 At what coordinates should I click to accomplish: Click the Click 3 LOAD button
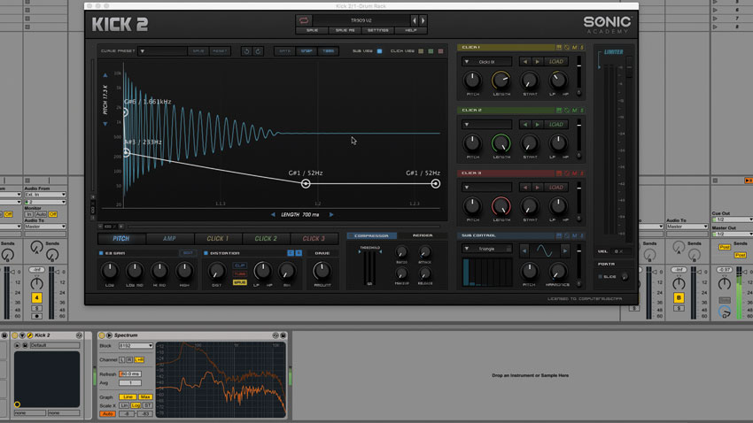tap(556, 188)
